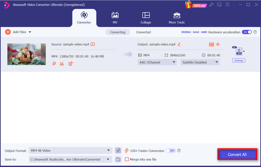
Task: Toggle Hardware acceleration switch off
Action: [247, 32]
